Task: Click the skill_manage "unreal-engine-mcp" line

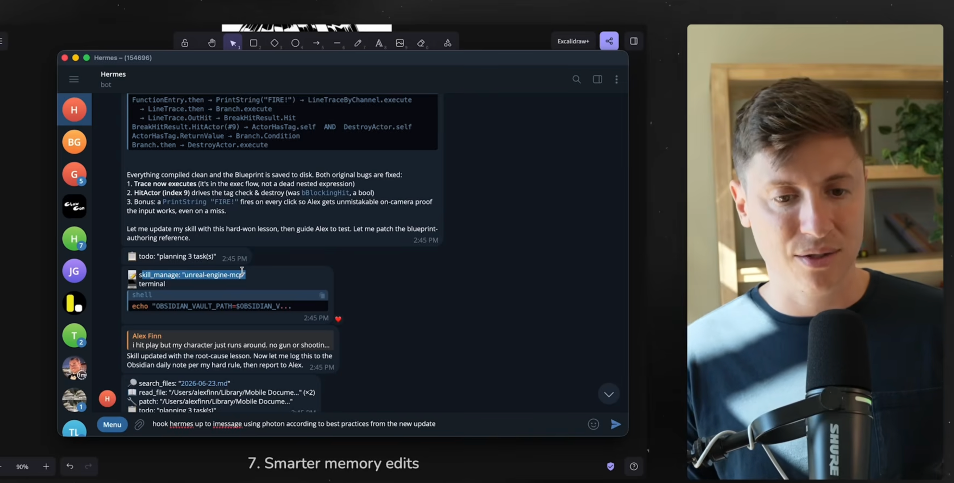Action: [192, 274]
